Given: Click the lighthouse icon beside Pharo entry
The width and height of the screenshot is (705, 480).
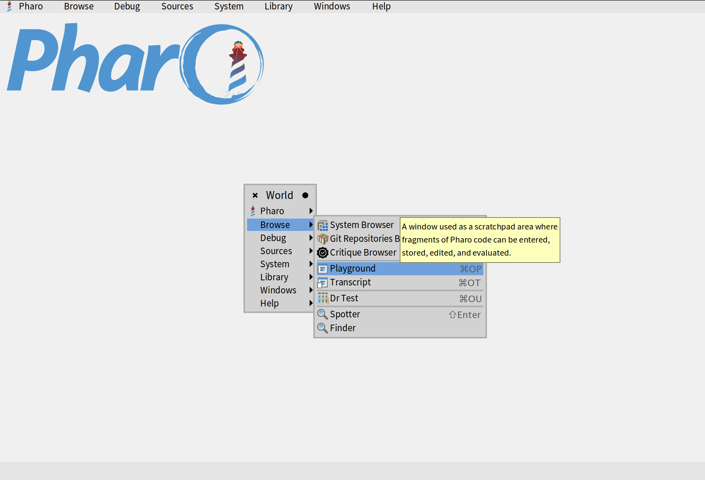Looking at the screenshot, I should 253,211.
